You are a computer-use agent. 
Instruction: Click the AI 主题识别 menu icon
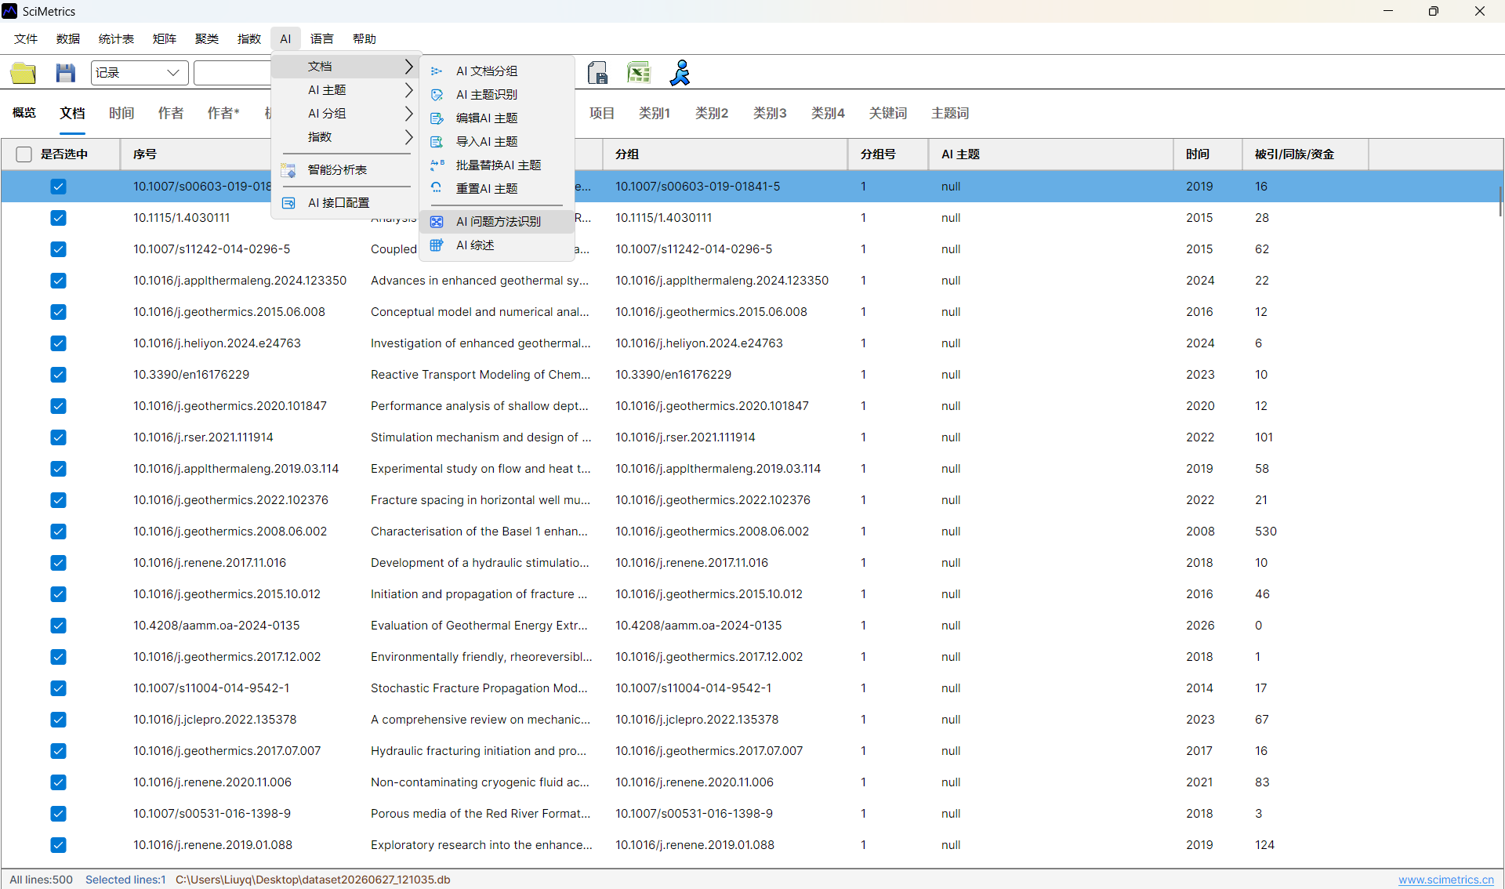[x=437, y=95]
